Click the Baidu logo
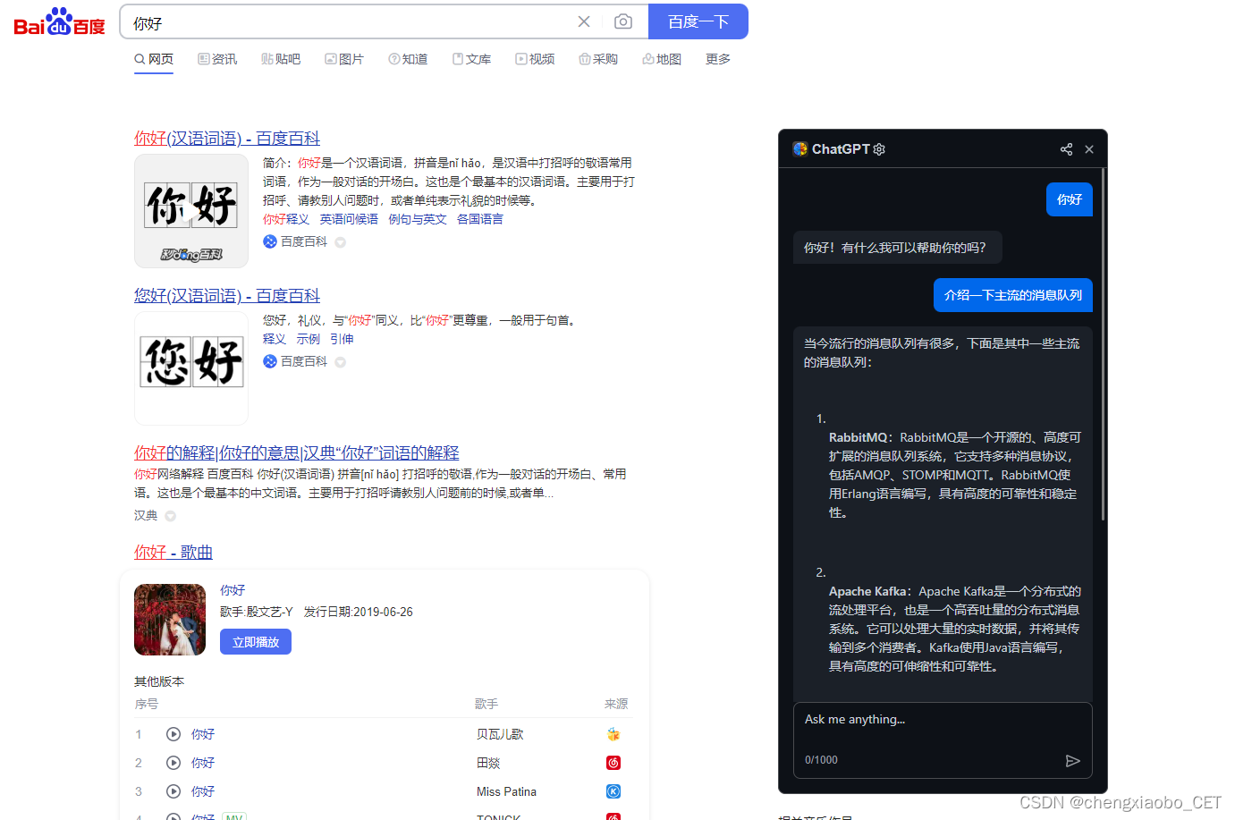Screen dimensions: 1235x820 (59, 22)
